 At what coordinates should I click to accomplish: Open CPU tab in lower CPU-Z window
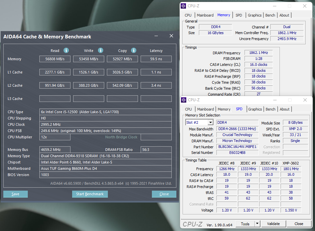click(188, 109)
